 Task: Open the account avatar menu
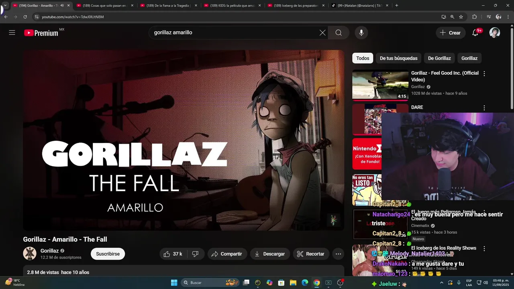coord(495,33)
